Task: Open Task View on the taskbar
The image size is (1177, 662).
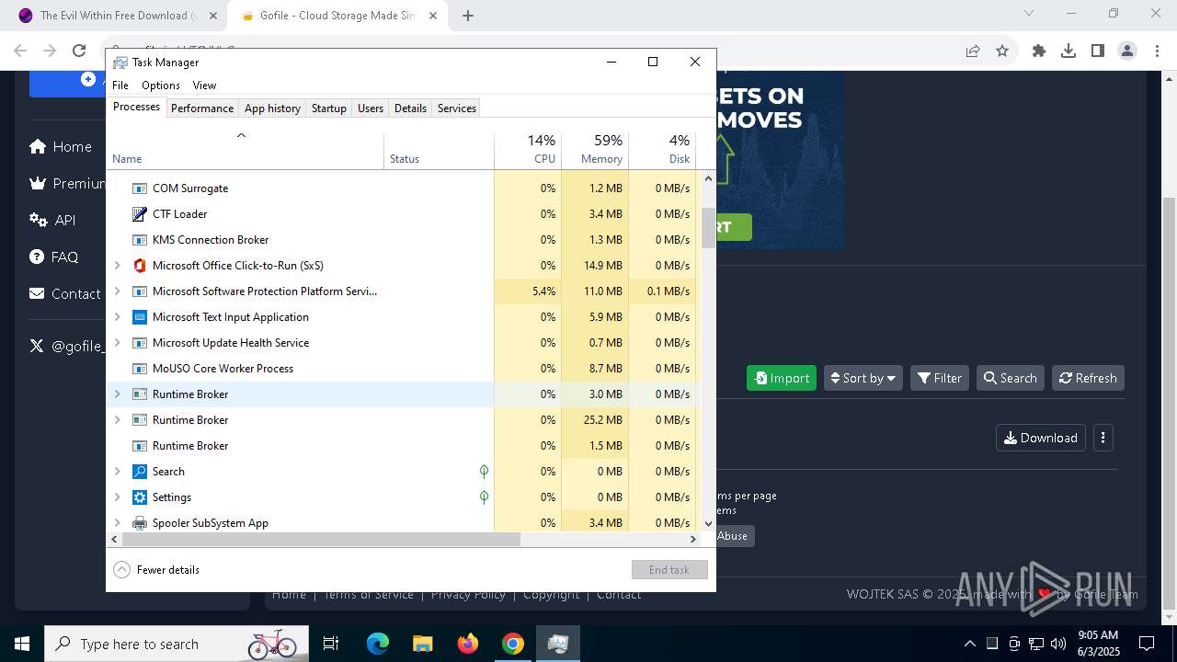Action: pos(331,644)
